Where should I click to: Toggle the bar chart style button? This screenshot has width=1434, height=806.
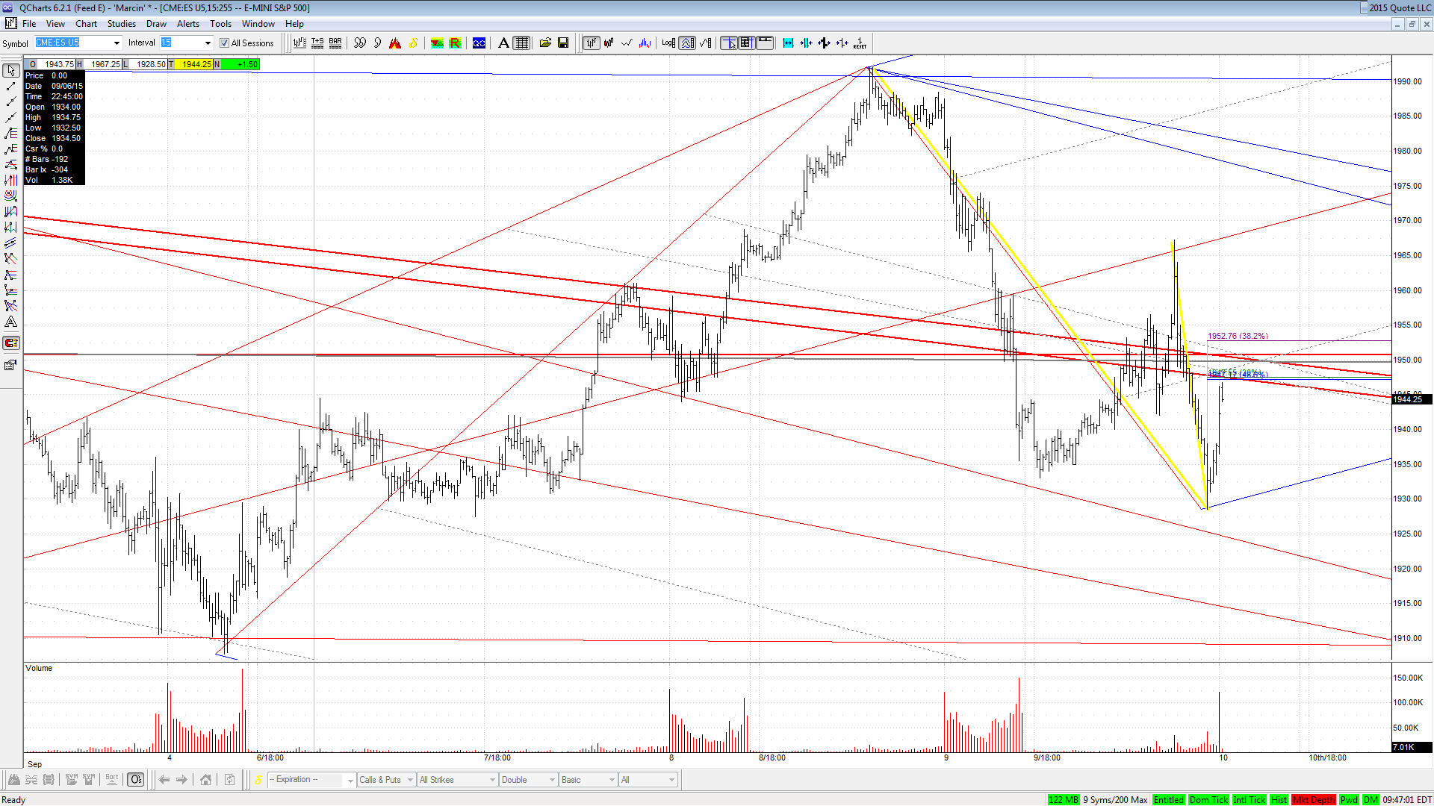(592, 43)
